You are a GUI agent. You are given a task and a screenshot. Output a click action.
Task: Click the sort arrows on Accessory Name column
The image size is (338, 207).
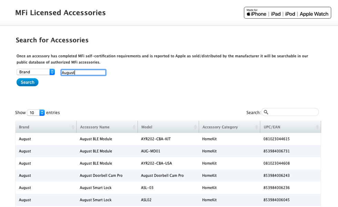pos(134,126)
